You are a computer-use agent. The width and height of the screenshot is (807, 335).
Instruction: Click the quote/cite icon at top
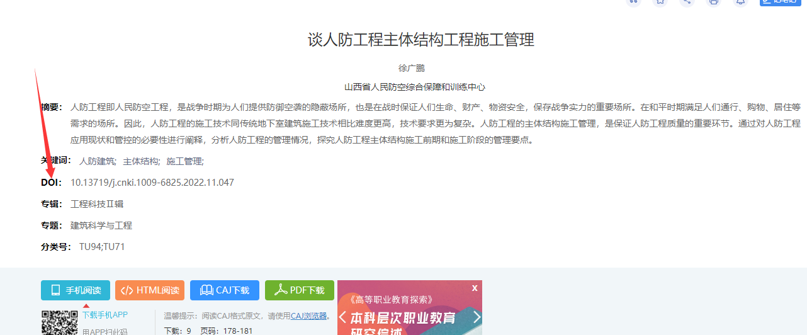[x=633, y=2]
